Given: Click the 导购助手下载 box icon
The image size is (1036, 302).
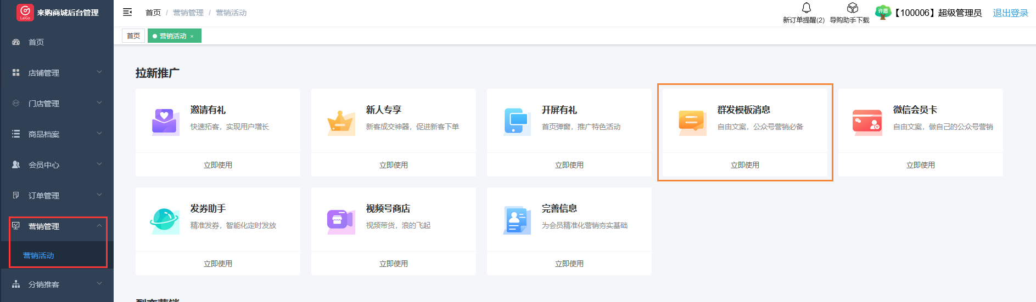Looking at the screenshot, I should pos(852,8).
